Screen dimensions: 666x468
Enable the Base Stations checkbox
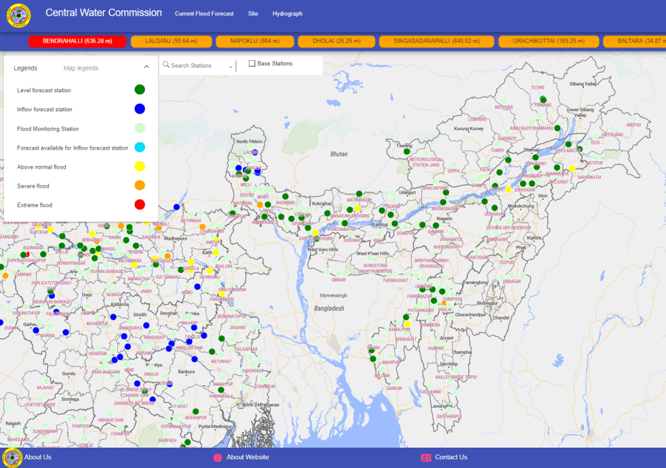point(252,64)
